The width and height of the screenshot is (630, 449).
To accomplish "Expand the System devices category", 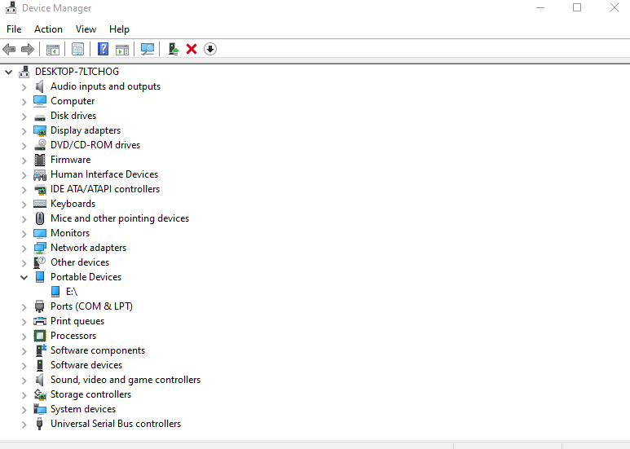I will click(x=24, y=410).
